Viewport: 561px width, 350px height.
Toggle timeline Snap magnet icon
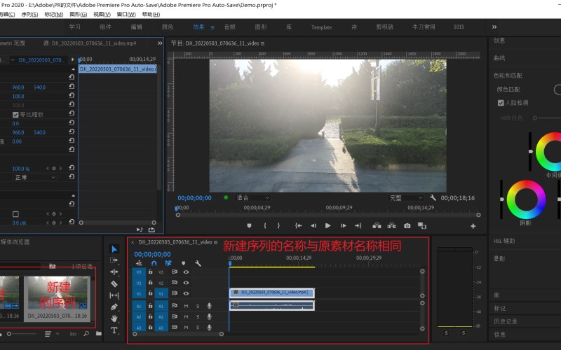coord(154,263)
